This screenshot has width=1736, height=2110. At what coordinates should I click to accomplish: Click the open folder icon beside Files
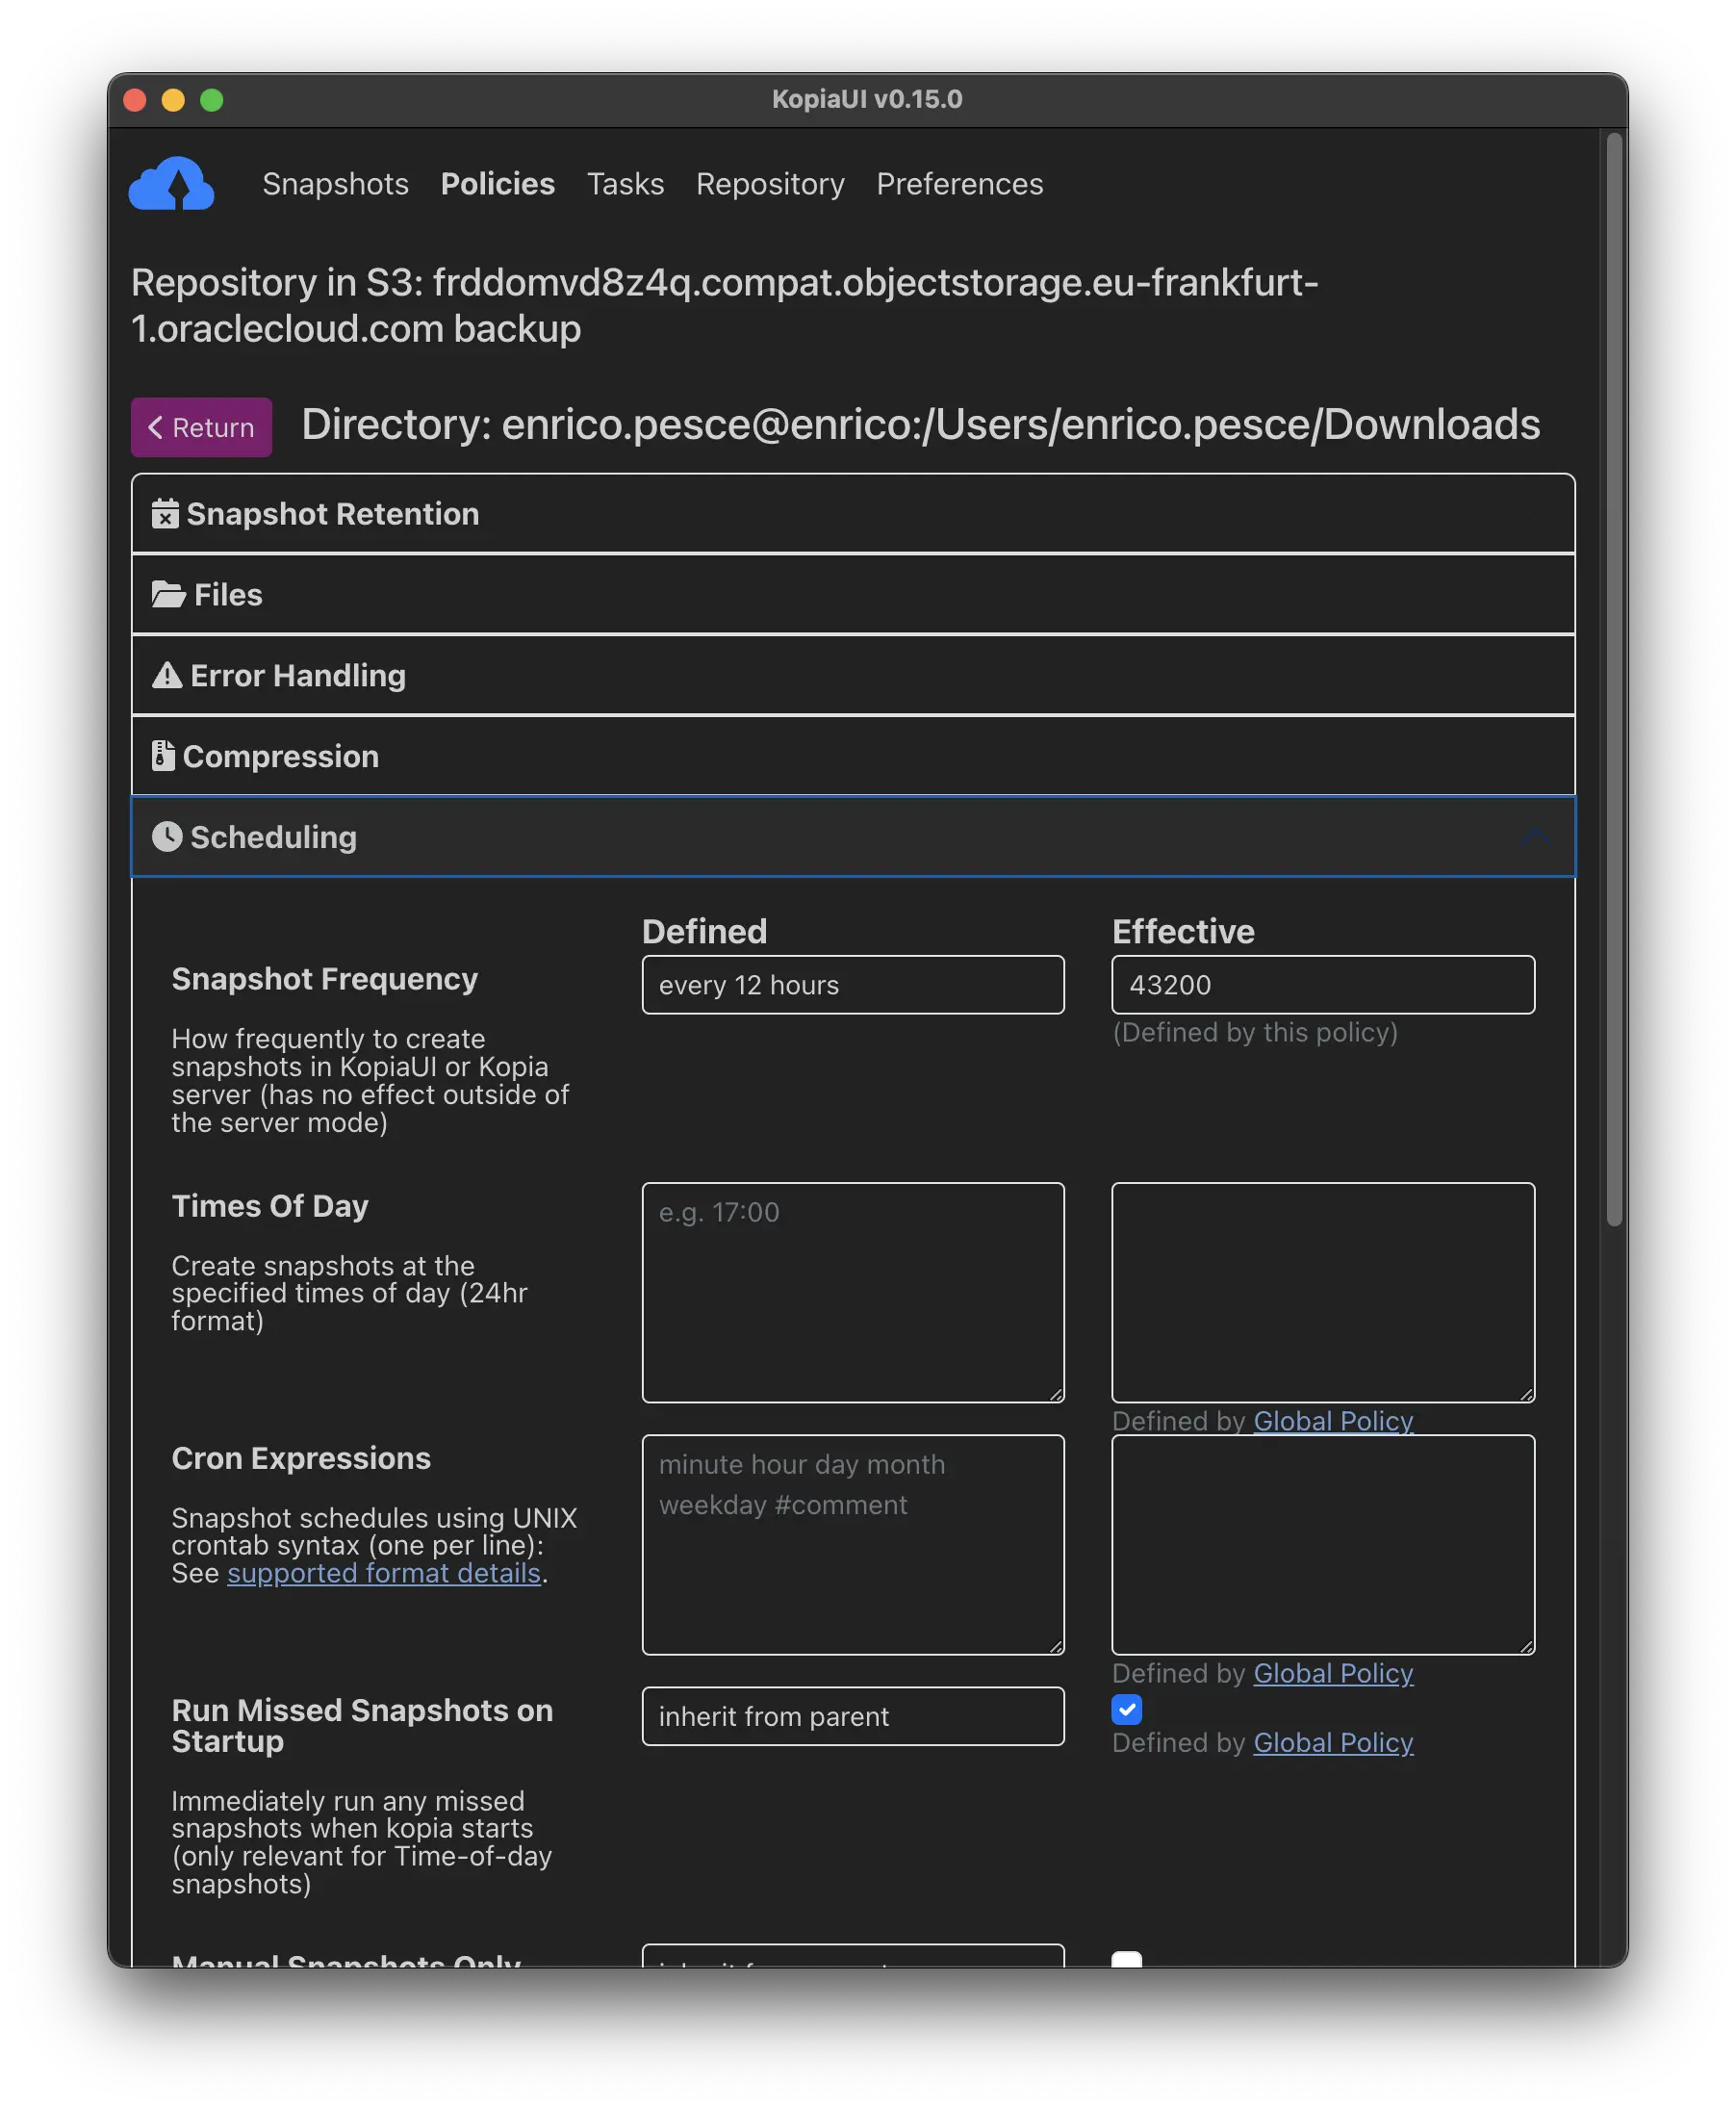click(x=168, y=594)
